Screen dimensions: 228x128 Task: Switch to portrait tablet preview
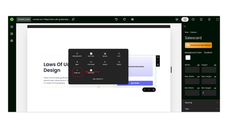point(201,19)
